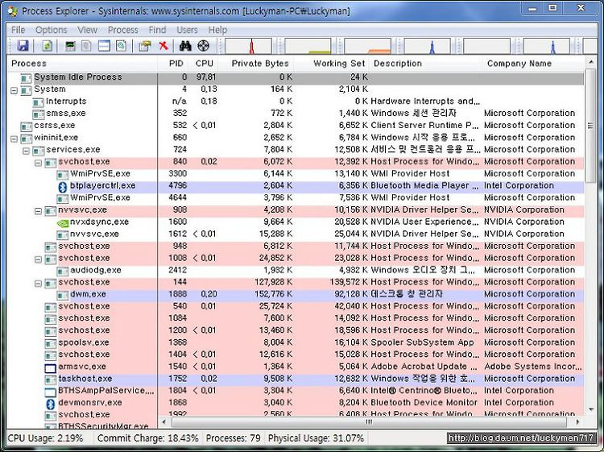Click the NVIDIA icon beside nvxdsync.exe

(x=63, y=222)
